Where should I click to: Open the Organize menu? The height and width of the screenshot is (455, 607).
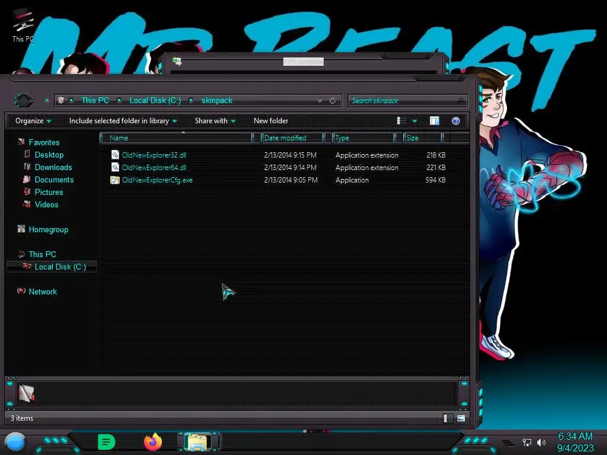tap(33, 121)
